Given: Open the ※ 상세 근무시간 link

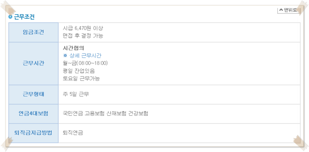Looking at the screenshot, I should [82, 56].
